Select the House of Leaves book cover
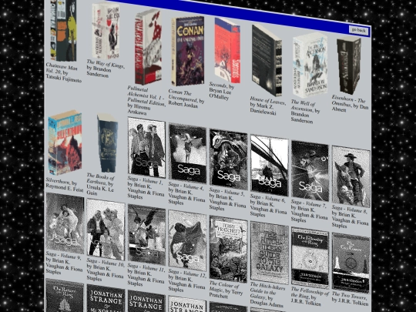The width and height of the screenshot is (416, 312). [267, 60]
